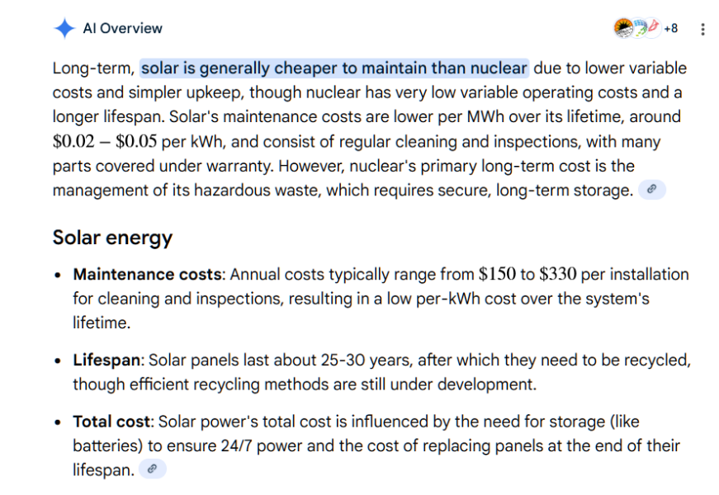Open the blue-green dotted source icon
The height and width of the screenshot is (495, 719).
[x=638, y=28]
